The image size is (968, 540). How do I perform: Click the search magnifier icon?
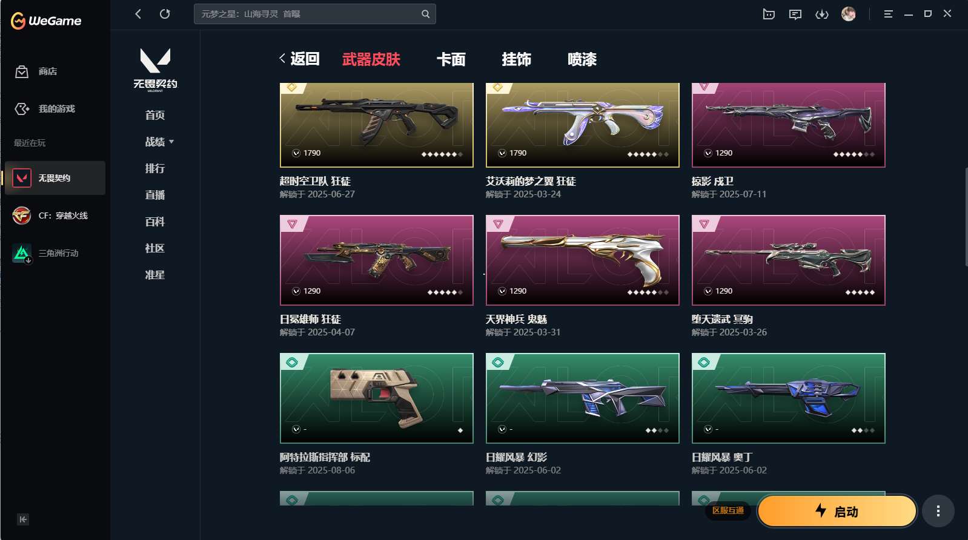[x=425, y=14]
